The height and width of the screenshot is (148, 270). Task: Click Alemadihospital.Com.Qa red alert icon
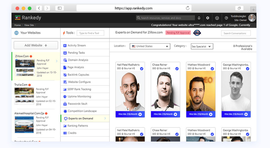click(x=46, y=113)
